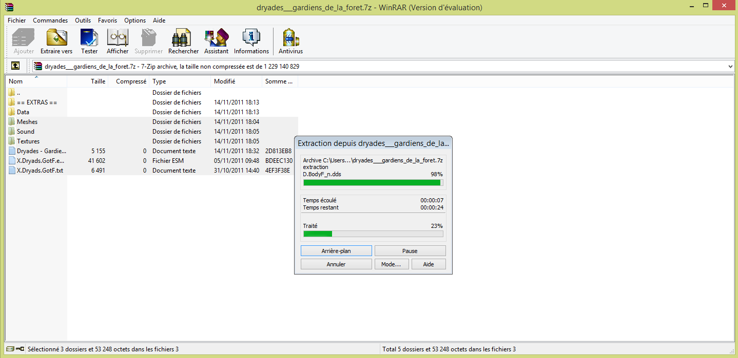Click the disk icon in the status bar
The height and width of the screenshot is (358, 738).
pos(10,349)
